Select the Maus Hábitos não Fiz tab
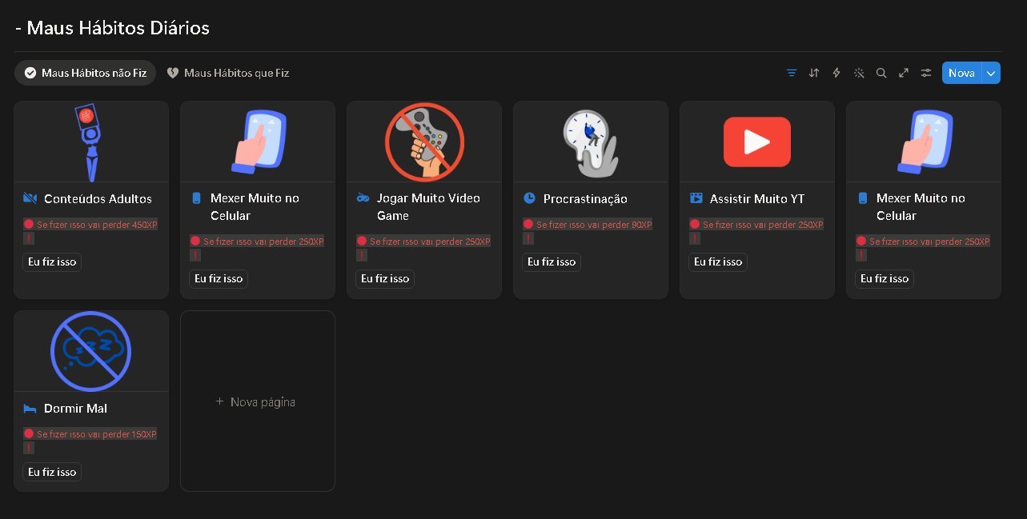The height and width of the screenshot is (519, 1027). [x=86, y=73]
